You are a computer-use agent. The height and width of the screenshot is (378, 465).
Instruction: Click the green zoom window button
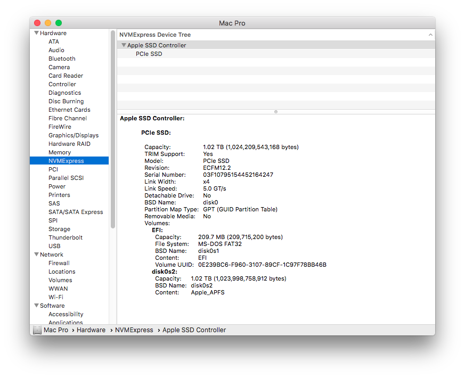(x=59, y=23)
